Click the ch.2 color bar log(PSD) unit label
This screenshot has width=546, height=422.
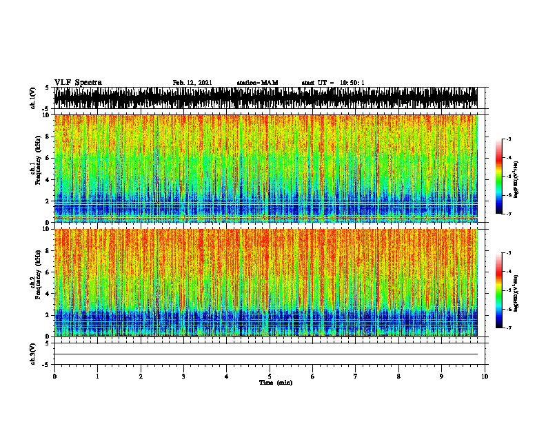[x=516, y=293]
